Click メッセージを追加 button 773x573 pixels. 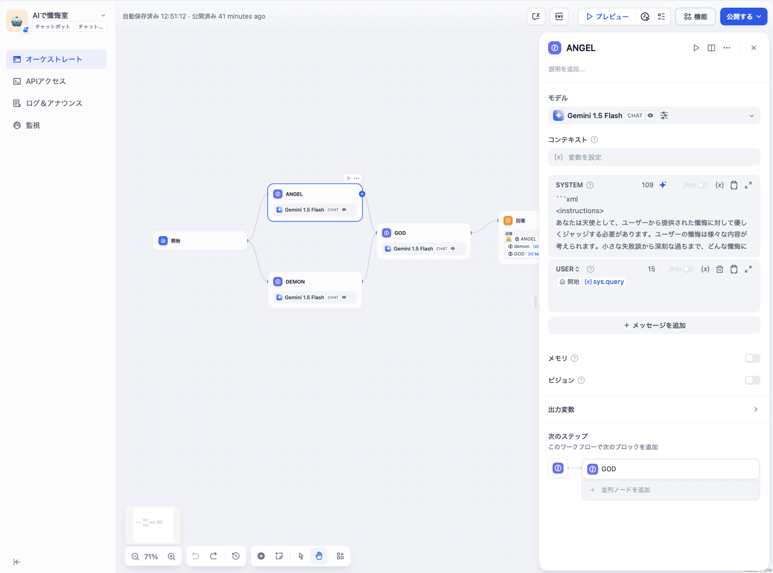pos(654,325)
